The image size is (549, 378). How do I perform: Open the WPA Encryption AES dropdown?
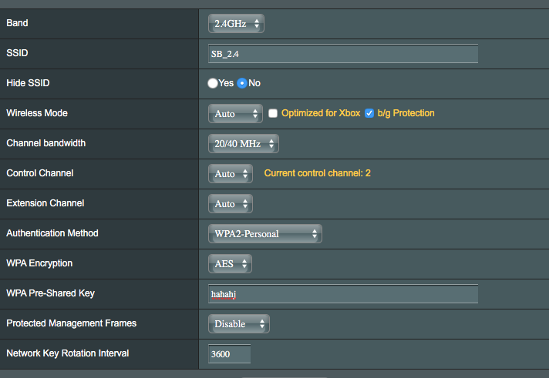230,264
